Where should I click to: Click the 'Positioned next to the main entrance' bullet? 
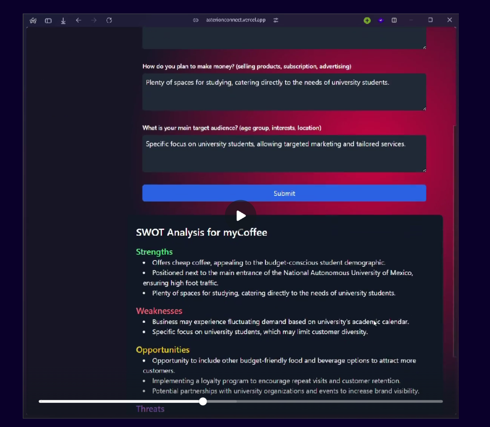(x=278, y=278)
